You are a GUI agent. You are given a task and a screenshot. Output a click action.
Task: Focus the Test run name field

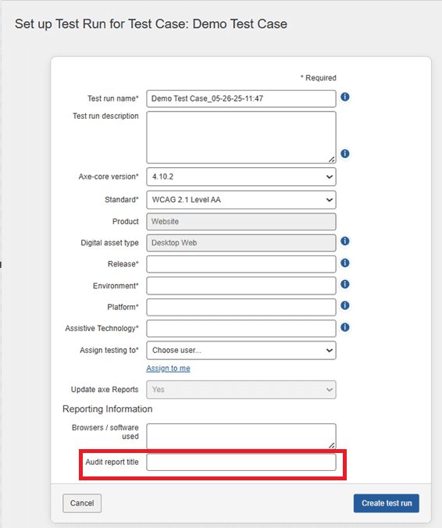pyautogui.click(x=241, y=98)
